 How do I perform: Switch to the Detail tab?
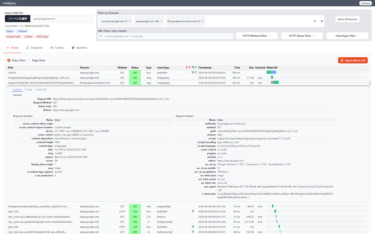coord(12,48)
